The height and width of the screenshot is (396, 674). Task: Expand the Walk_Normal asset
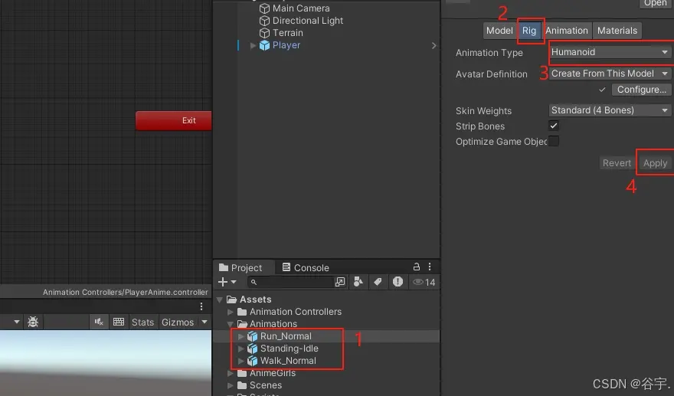(240, 361)
